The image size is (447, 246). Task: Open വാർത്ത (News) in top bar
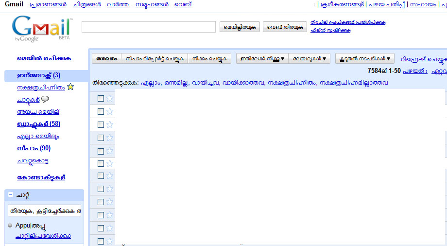pyautogui.click(x=118, y=4)
